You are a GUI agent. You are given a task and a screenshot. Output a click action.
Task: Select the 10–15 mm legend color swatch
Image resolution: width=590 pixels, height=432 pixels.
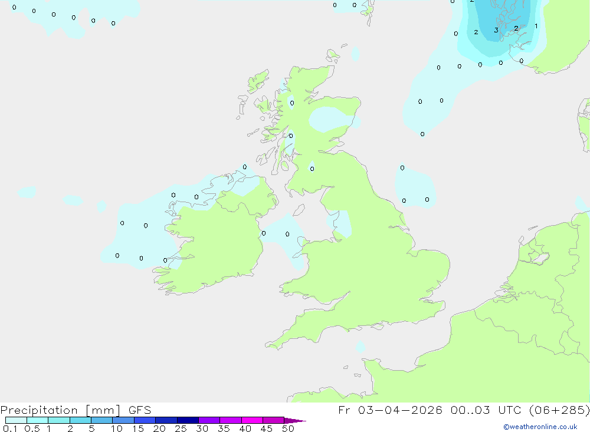[x=123, y=420]
